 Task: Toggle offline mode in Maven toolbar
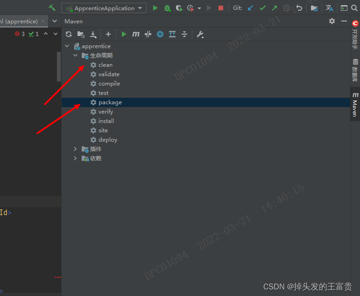[148, 34]
